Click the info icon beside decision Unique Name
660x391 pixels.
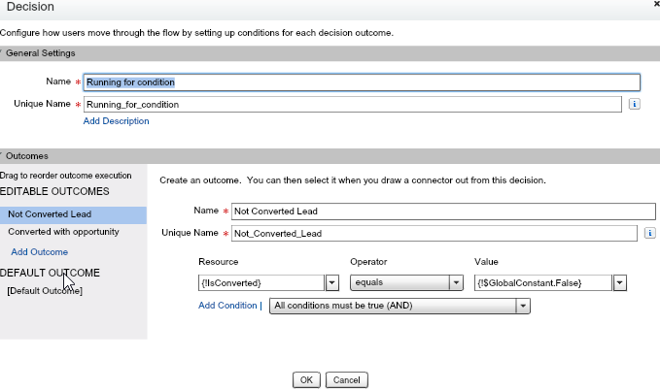[634, 104]
